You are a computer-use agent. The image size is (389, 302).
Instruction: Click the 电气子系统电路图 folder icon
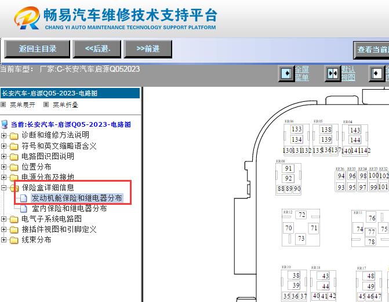[x=14, y=219]
